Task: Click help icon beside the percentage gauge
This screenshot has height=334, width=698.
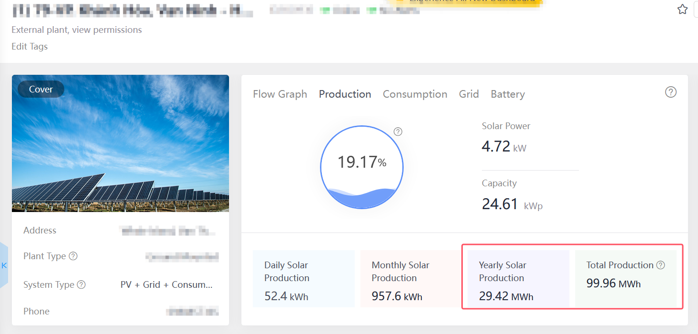Action: pyautogui.click(x=398, y=132)
